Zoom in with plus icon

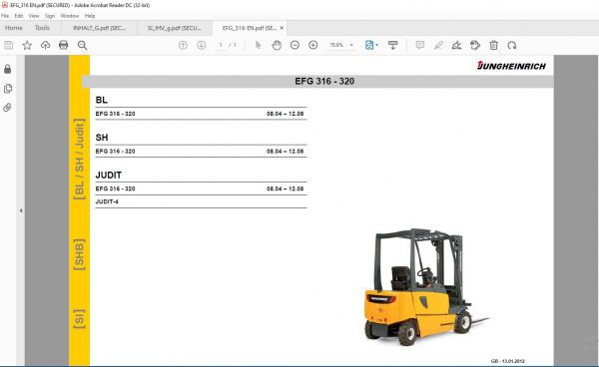pyautogui.click(x=312, y=45)
